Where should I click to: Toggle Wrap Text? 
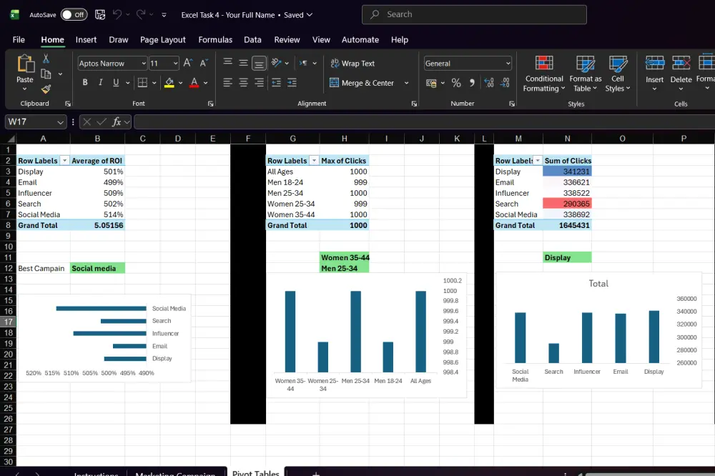pos(352,64)
